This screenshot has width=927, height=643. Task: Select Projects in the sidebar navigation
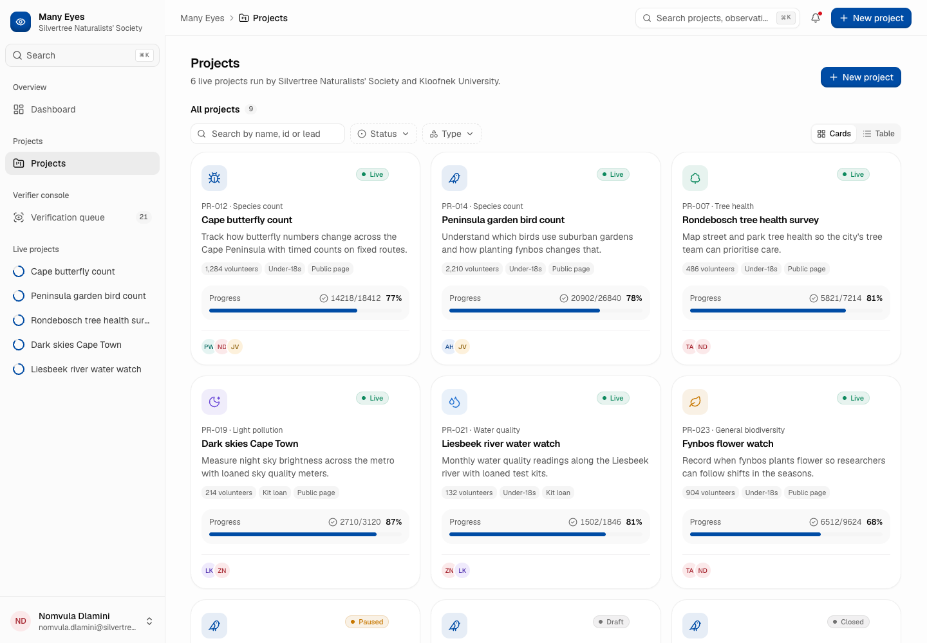[82, 163]
